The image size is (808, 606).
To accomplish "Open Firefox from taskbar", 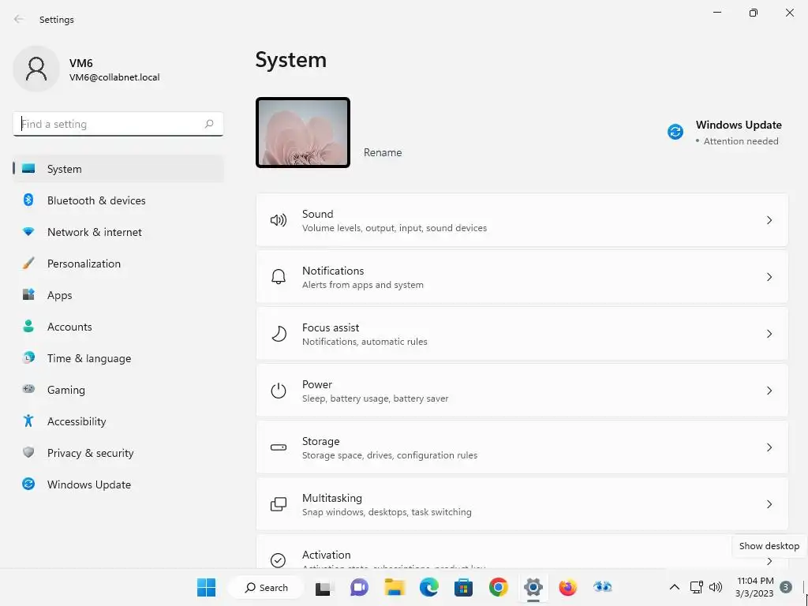I will click(568, 587).
